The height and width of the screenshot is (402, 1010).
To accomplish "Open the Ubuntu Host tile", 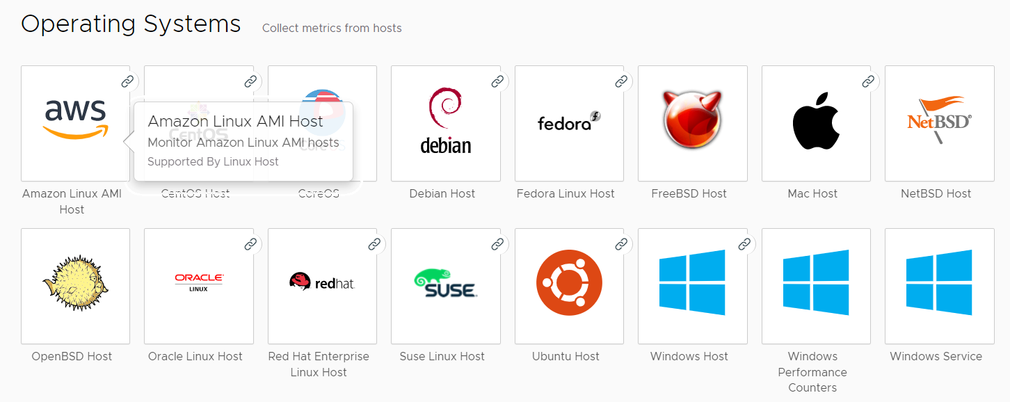I will click(x=569, y=286).
